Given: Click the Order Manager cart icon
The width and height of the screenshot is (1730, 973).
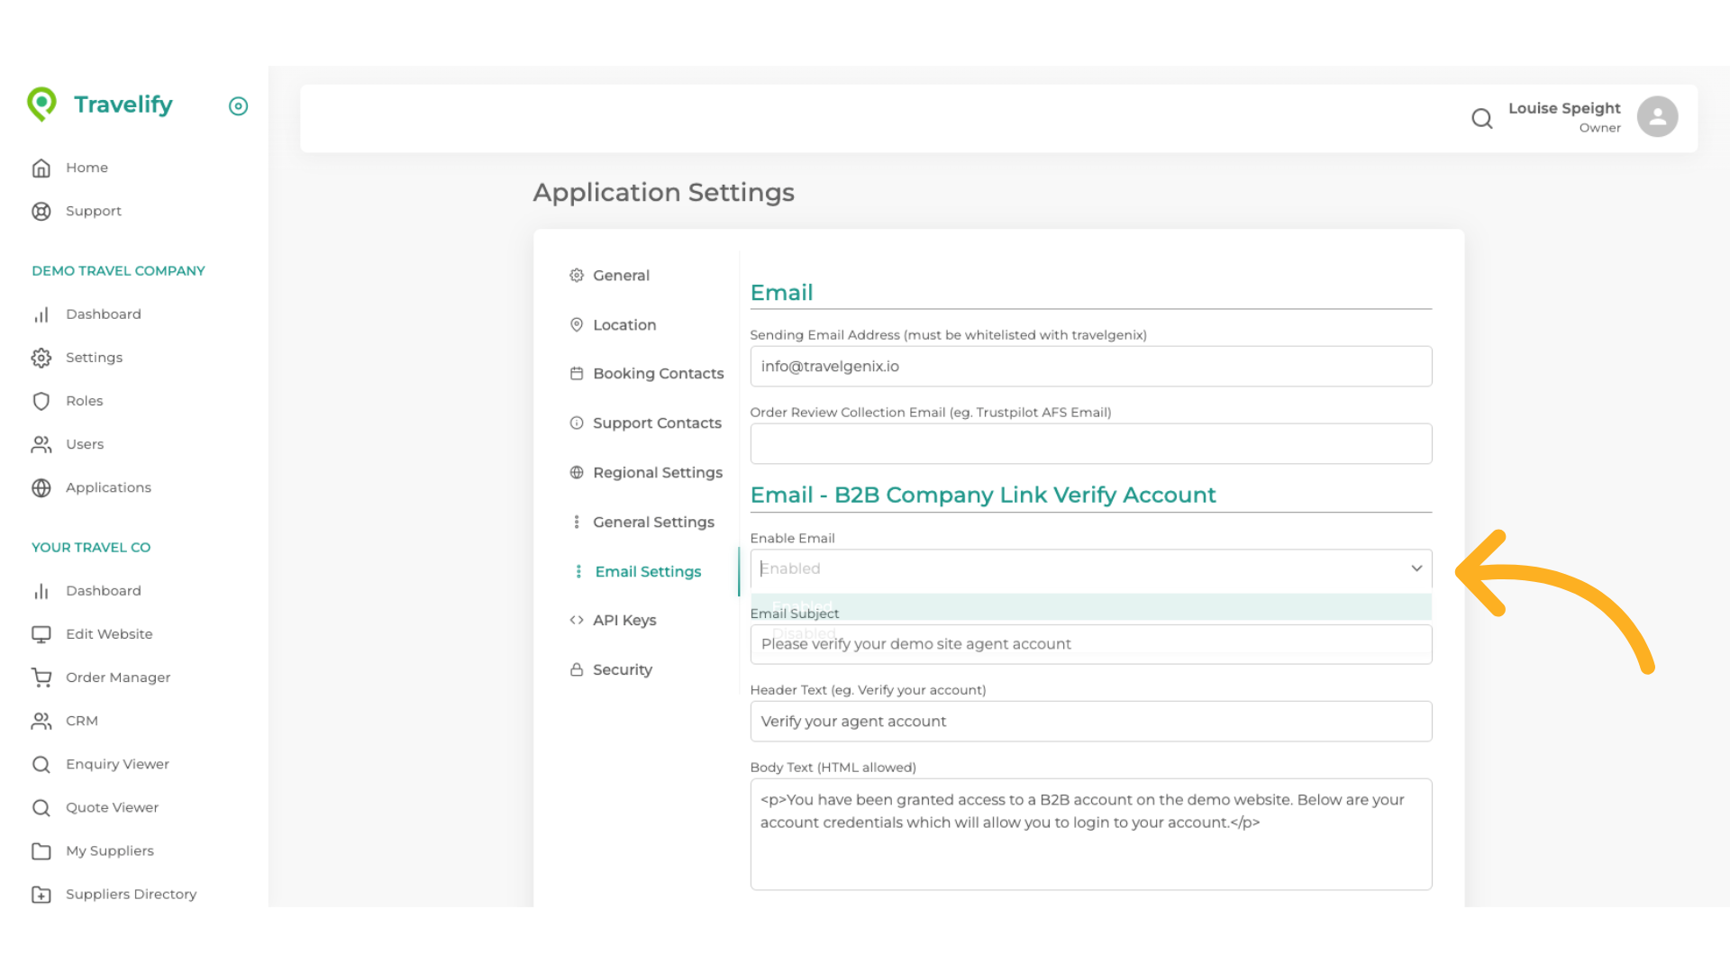Looking at the screenshot, I should [41, 677].
